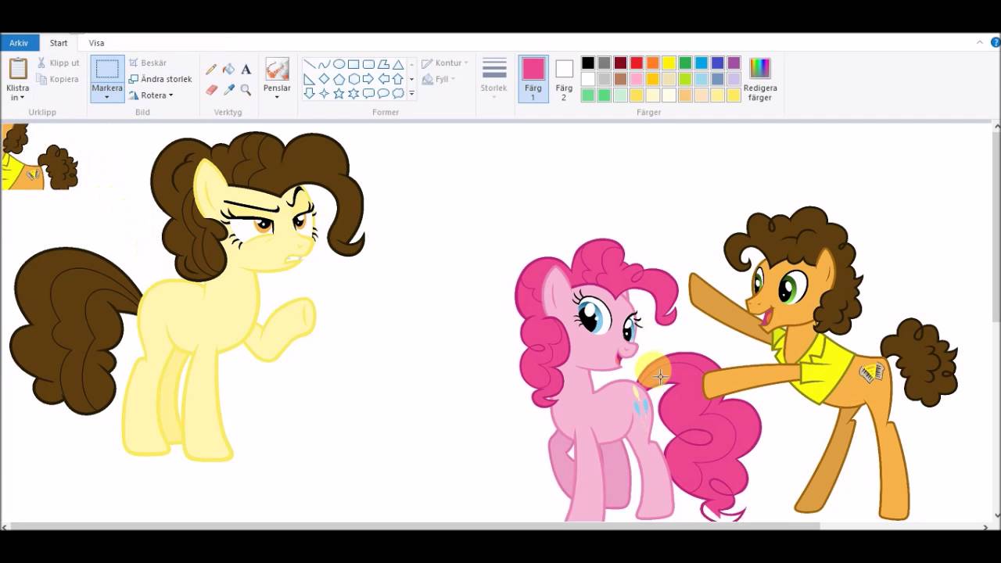Click the Beskär crop button
1001x563 pixels.
(x=148, y=63)
